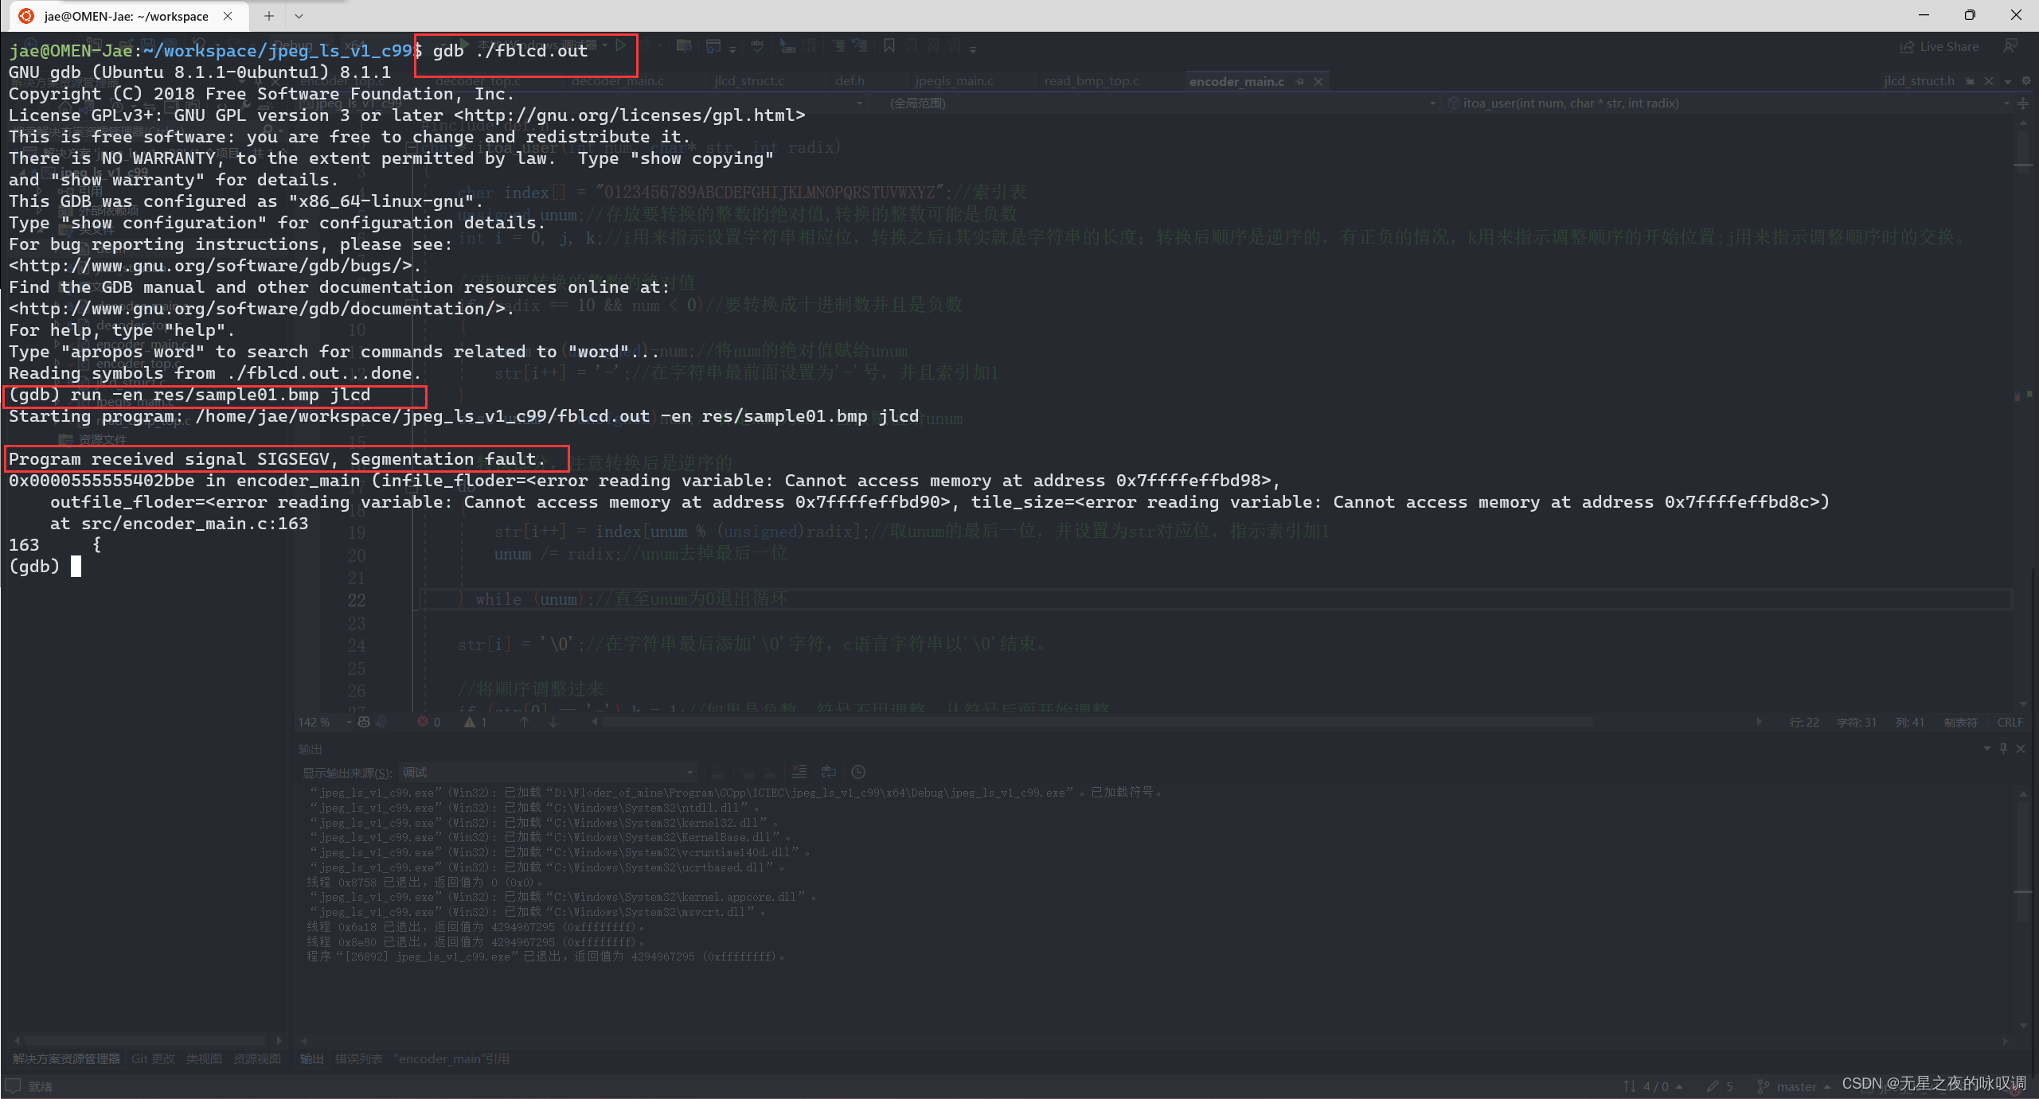Click the pending changes pencil showing 5
The height and width of the screenshot is (1099, 2039).
[x=1720, y=1087]
